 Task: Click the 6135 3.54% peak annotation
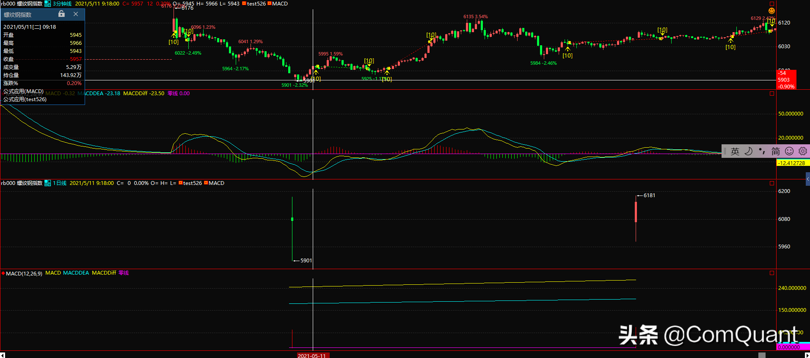(x=476, y=17)
